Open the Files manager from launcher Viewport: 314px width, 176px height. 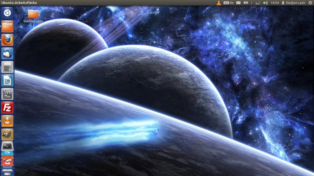[x=7, y=26]
